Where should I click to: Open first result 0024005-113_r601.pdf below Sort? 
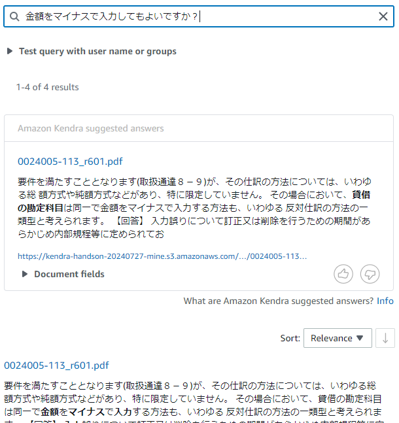[56, 365]
